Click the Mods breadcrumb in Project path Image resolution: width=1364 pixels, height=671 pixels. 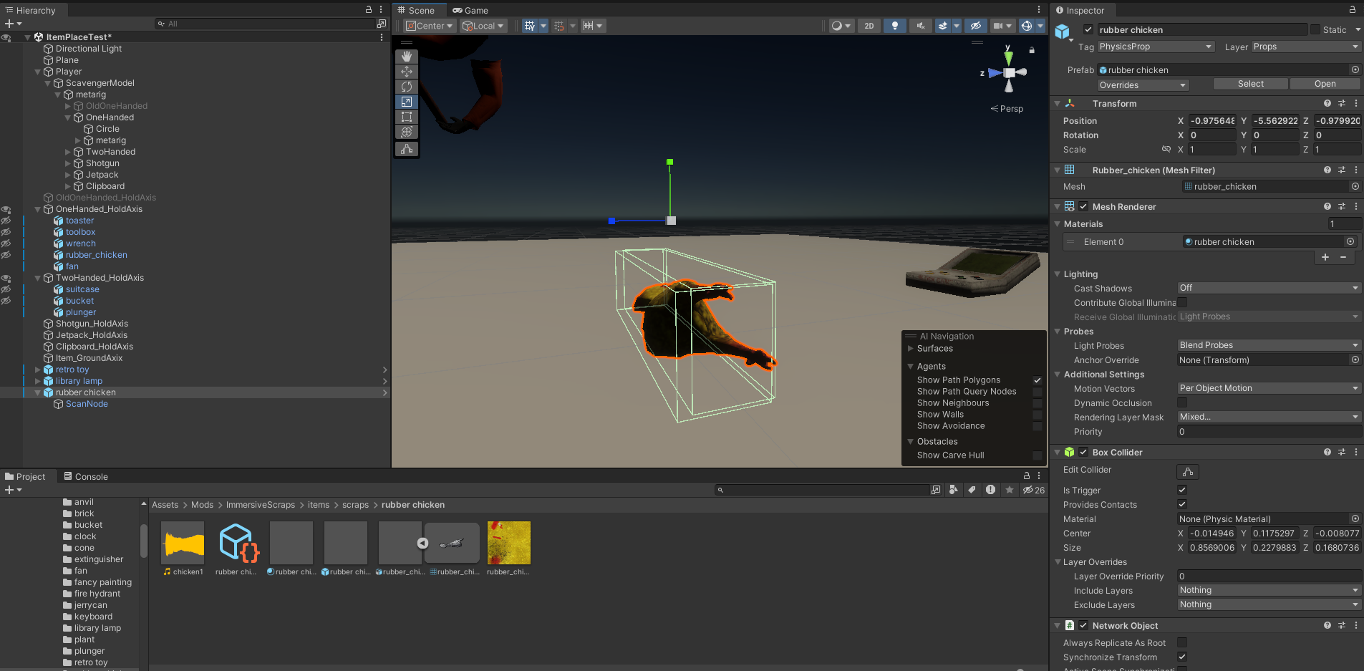202,505
